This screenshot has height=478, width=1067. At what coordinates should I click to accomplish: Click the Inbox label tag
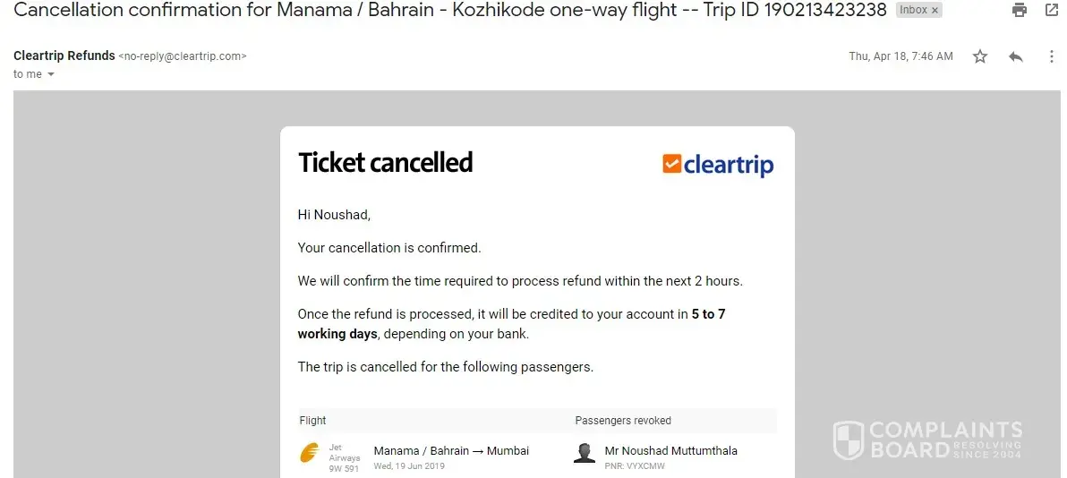click(x=913, y=11)
